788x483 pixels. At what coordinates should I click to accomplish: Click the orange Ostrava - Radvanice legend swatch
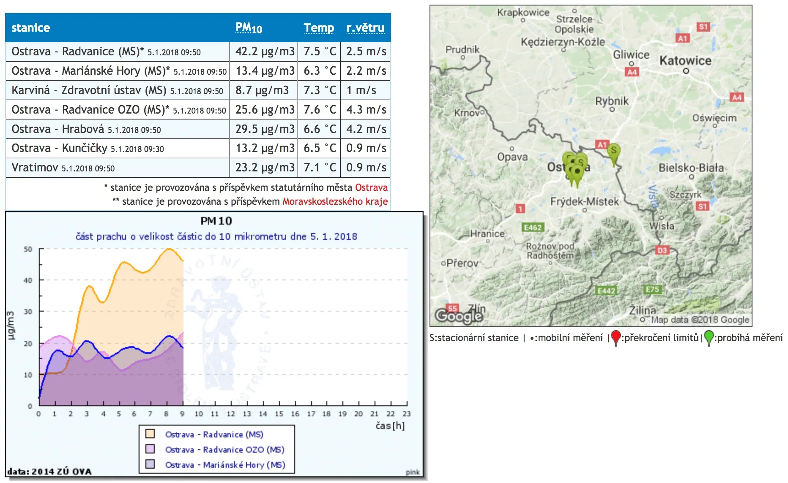150,434
